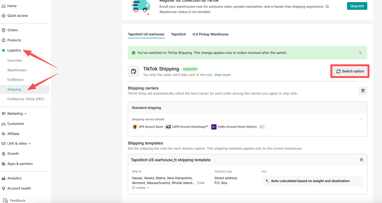The width and height of the screenshot is (382, 203).
Task: Click the Customers people icon
Action: point(4,124)
